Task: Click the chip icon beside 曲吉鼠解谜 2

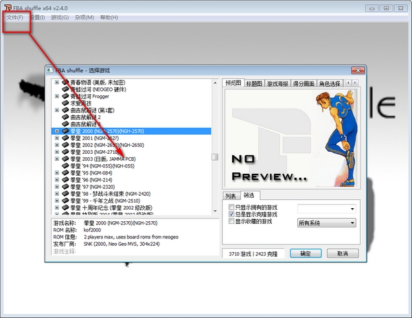Action: (x=65, y=117)
